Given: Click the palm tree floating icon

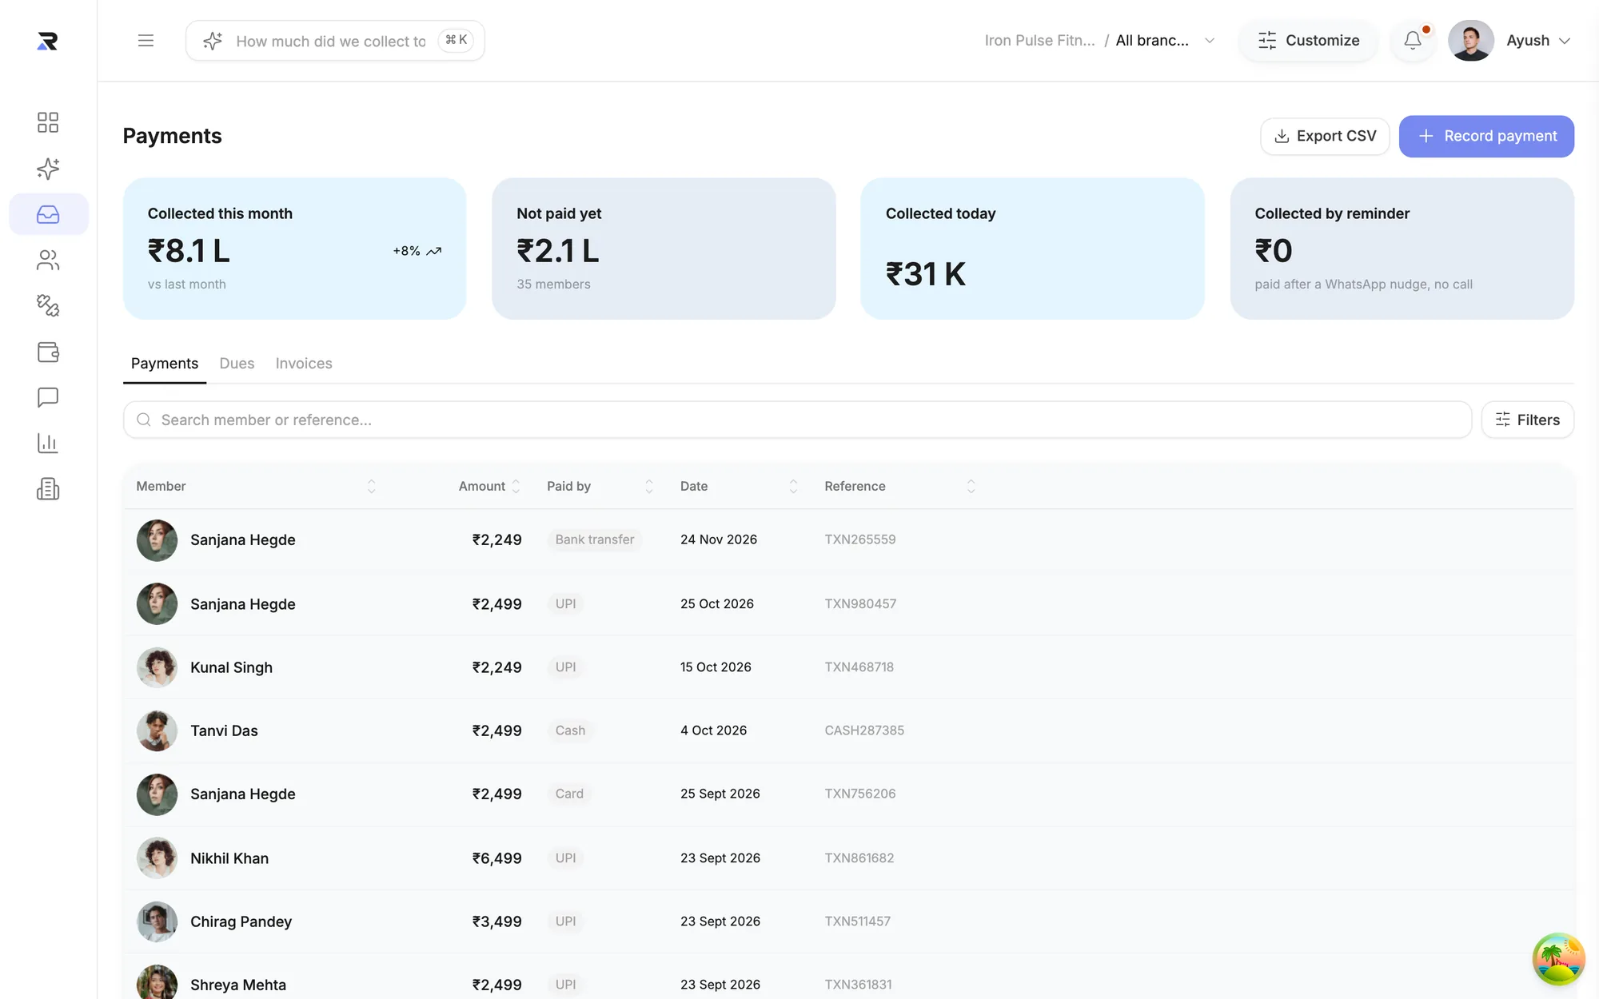Looking at the screenshot, I should point(1558,959).
